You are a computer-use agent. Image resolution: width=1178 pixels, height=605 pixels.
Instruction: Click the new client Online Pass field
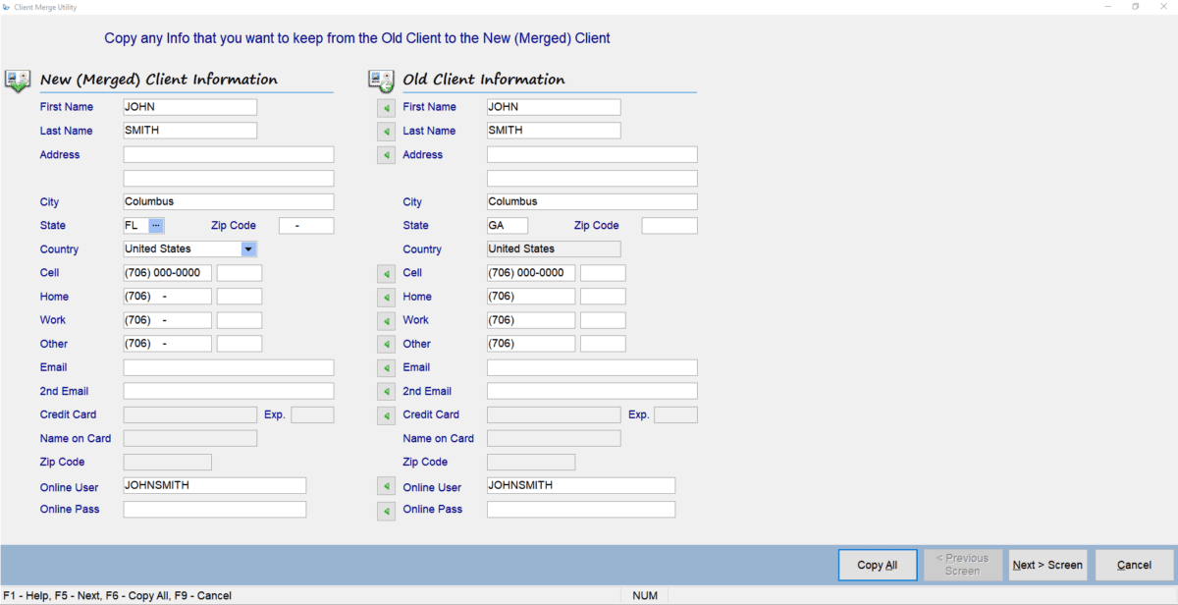click(x=215, y=510)
